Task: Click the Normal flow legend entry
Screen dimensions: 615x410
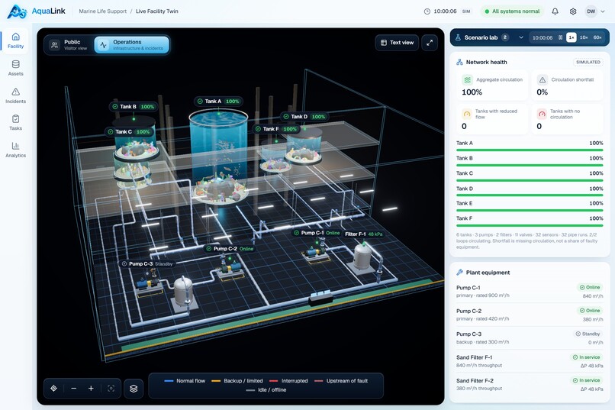Action: point(185,381)
